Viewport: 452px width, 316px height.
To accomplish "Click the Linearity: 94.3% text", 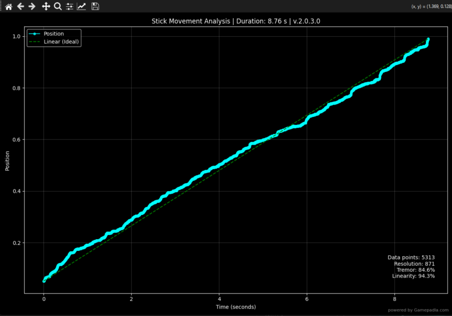I will [414, 276].
